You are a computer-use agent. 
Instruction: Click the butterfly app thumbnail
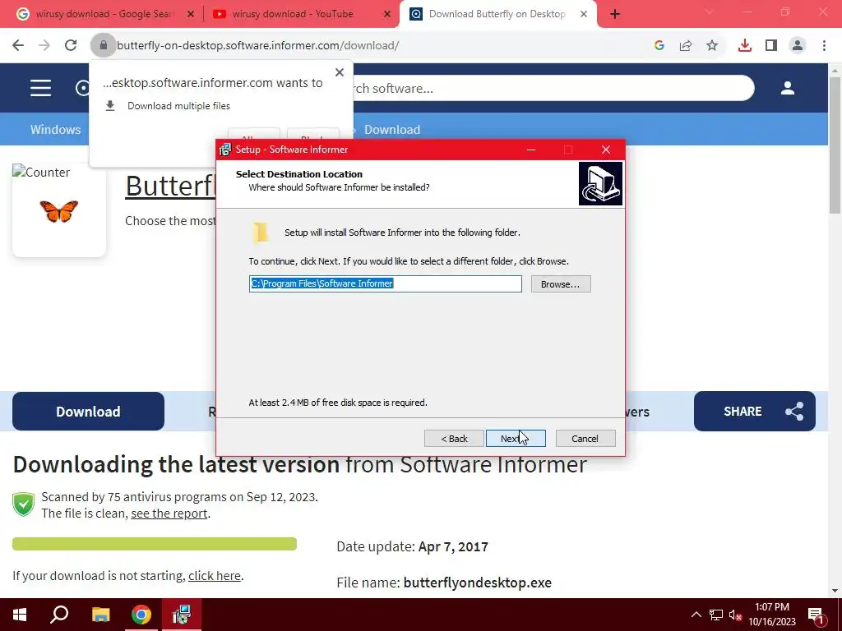tap(59, 211)
